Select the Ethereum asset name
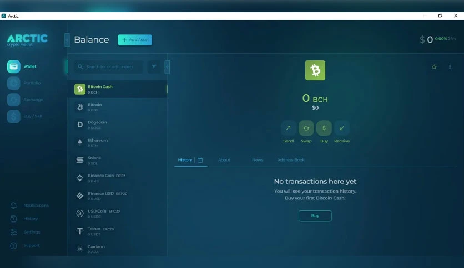The height and width of the screenshot is (268, 464). click(x=98, y=140)
